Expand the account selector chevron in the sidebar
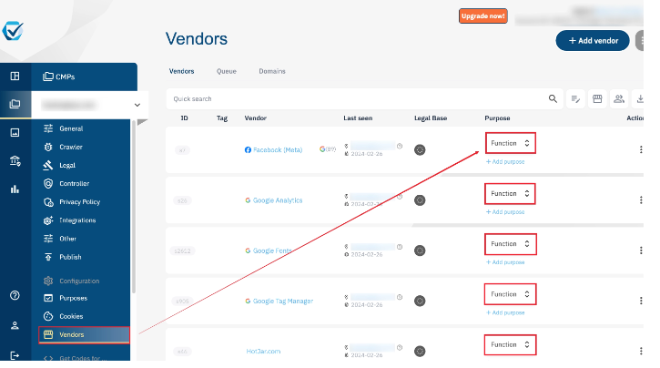 click(137, 106)
